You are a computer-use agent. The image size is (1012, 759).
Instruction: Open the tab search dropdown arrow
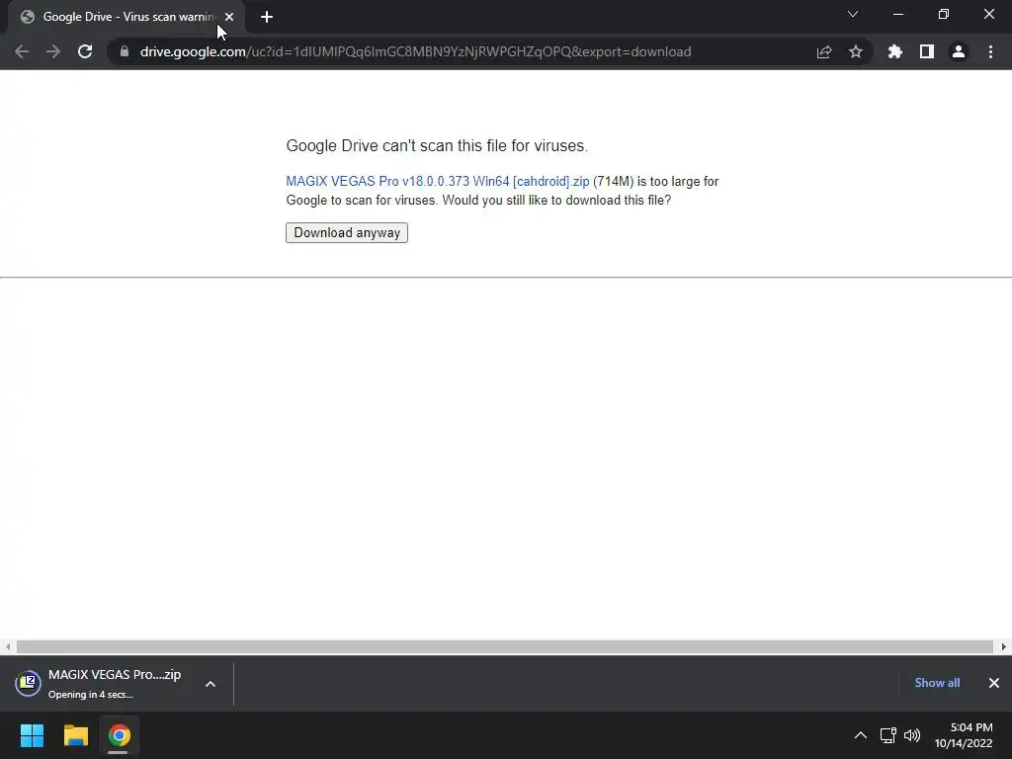pos(853,14)
